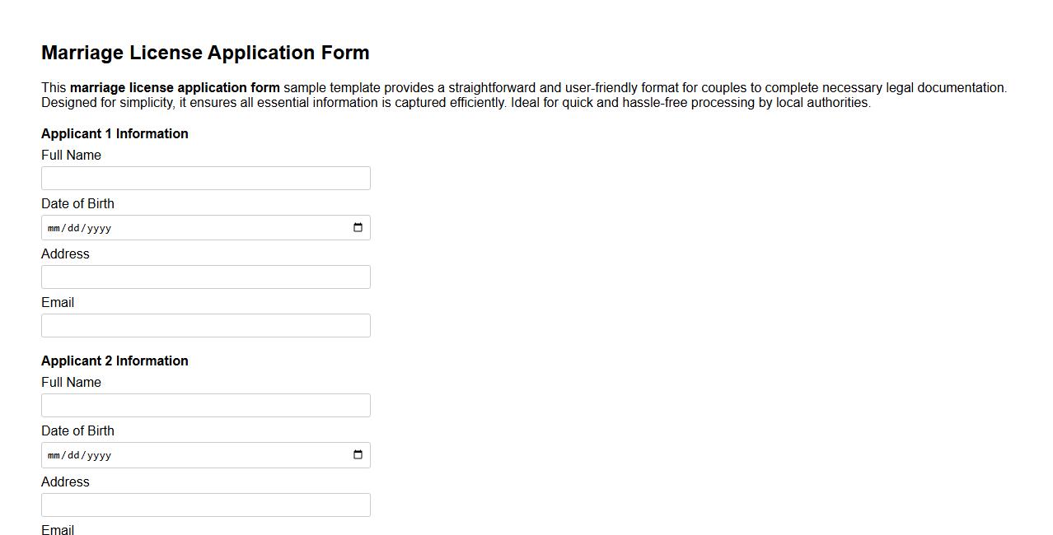Click Applicant 2 Full Name input field

click(x=205, y=404)
